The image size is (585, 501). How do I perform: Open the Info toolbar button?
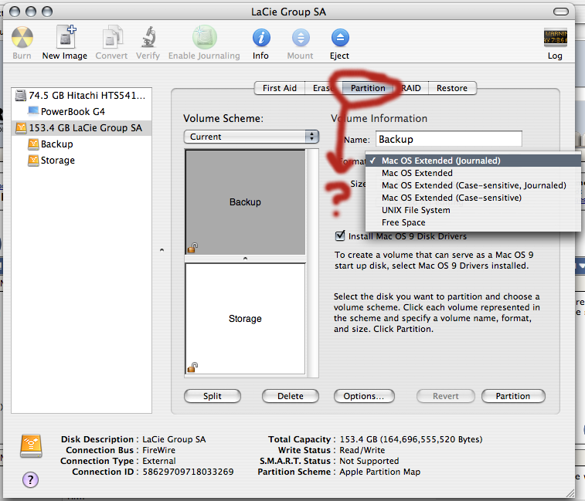[x=260, y=38]
